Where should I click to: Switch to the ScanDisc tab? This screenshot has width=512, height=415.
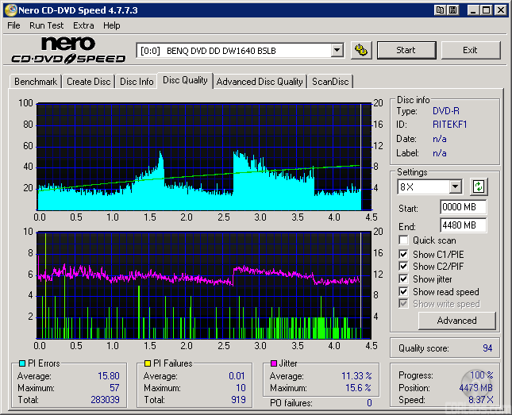(330, 81)
